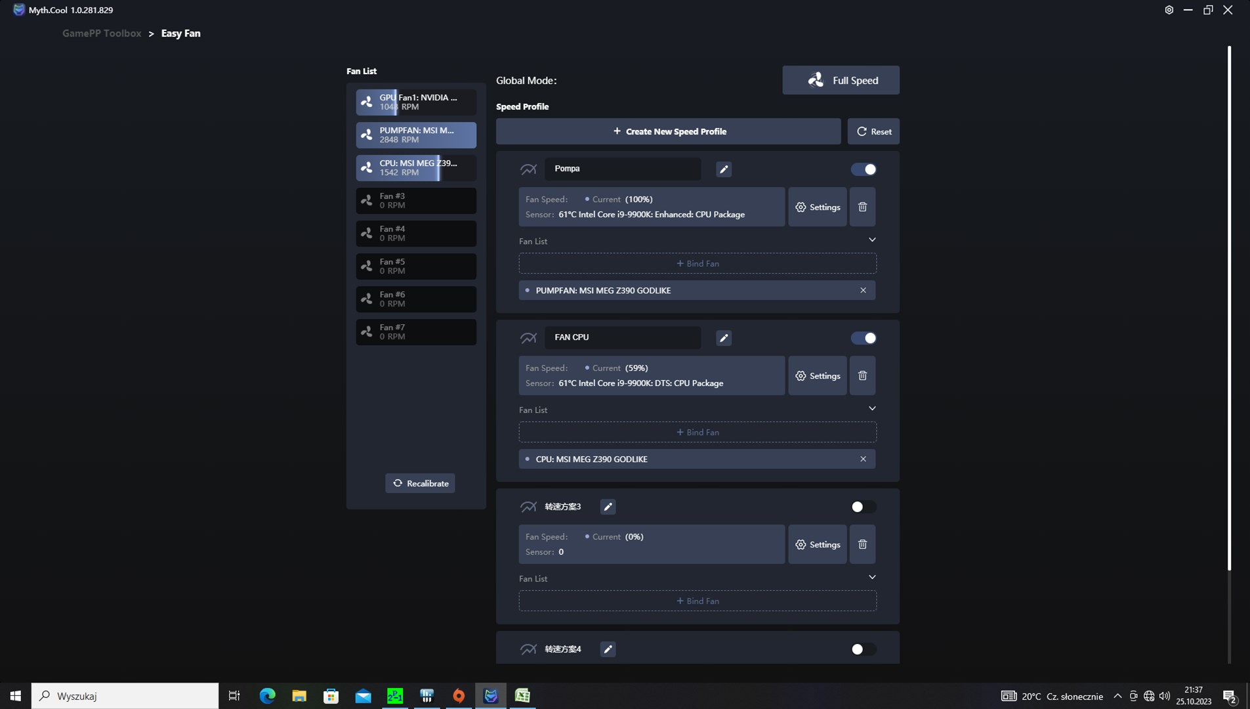
Task: Click Create New Speed Profile button
Action: (x=668, y=131)
